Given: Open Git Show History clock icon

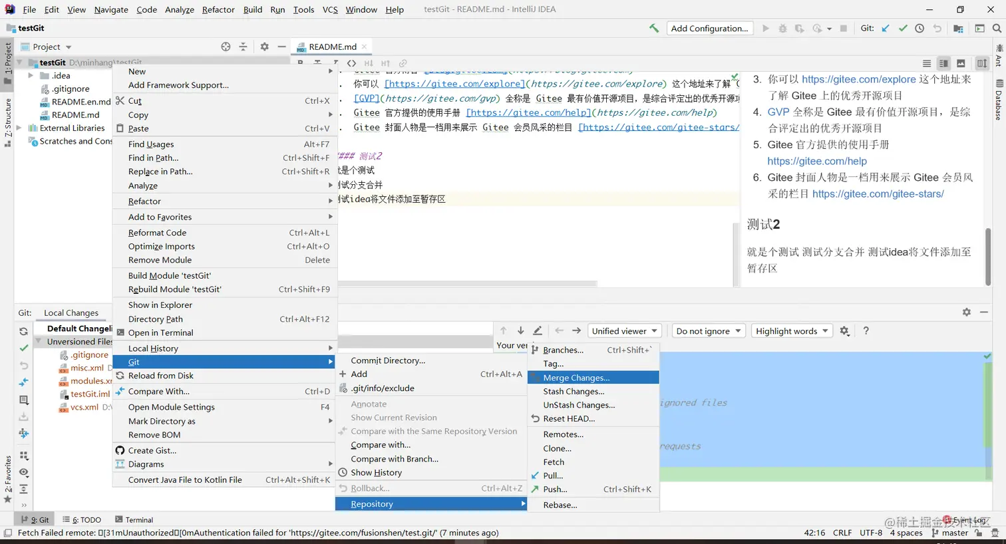Looking at the screenshot, I should pos(920,28).
